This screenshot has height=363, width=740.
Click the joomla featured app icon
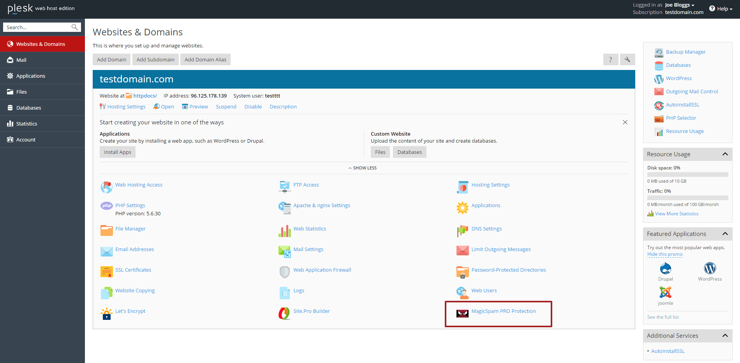666,292
